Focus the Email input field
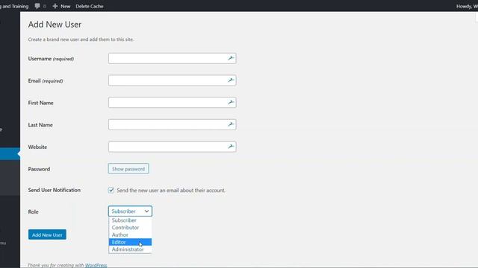This screenshot has width=478, height=268. 172,80
